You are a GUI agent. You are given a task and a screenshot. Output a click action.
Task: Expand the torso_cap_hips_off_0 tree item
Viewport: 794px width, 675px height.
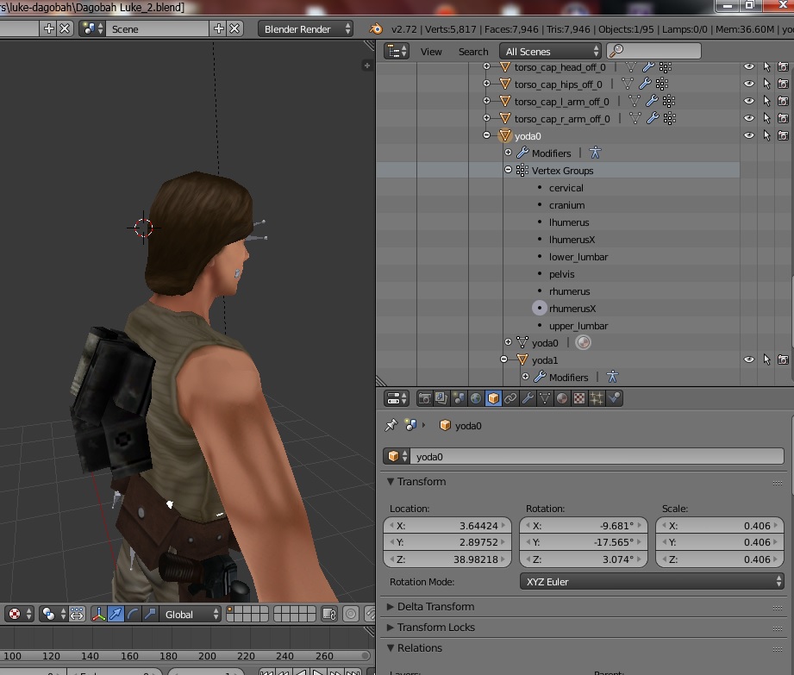click(x=486, y=83)
